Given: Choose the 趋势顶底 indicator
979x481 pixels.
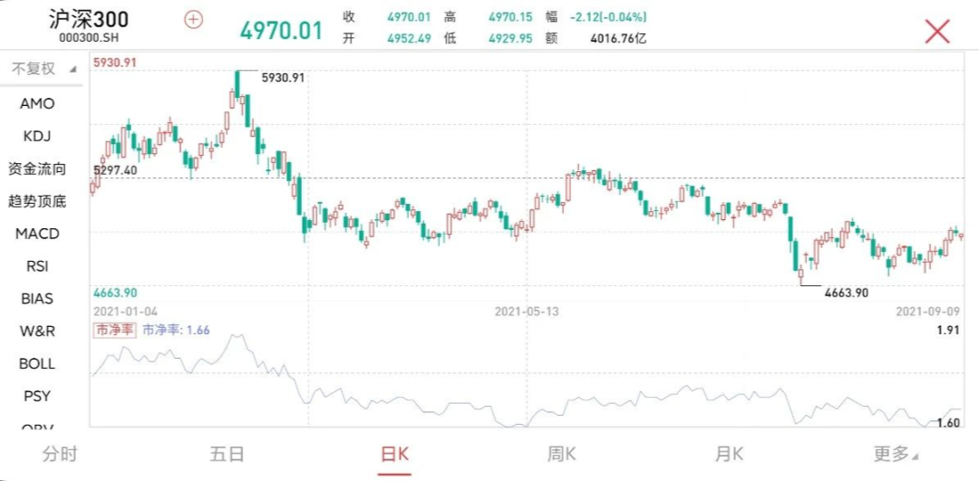Looking at the screenshot, I should point(37,201).
